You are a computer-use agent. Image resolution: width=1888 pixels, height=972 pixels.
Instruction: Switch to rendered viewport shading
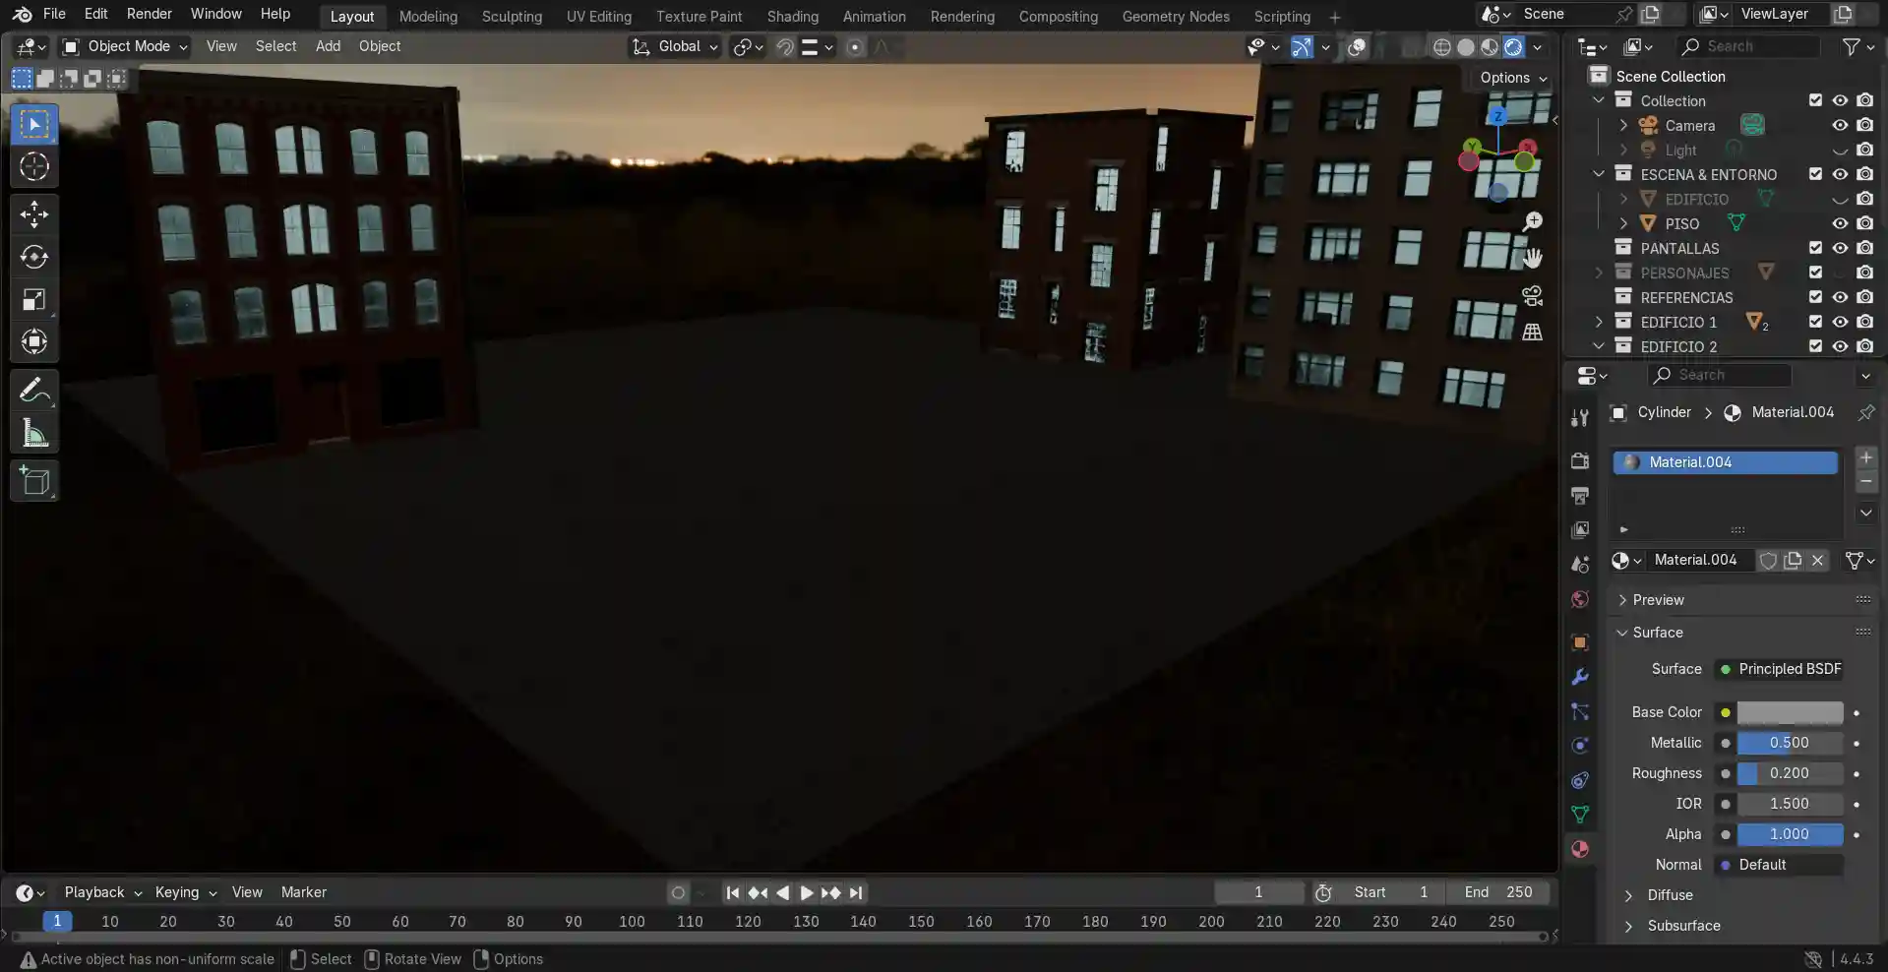pyautogui.click(x=1513, y=46)
